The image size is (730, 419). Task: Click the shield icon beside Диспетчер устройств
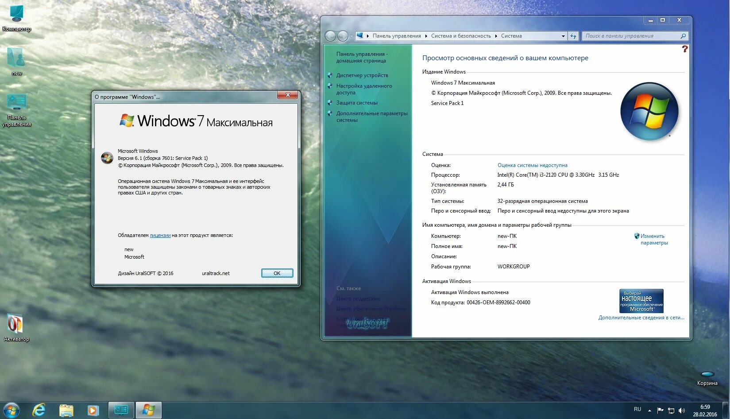point(330,75)
